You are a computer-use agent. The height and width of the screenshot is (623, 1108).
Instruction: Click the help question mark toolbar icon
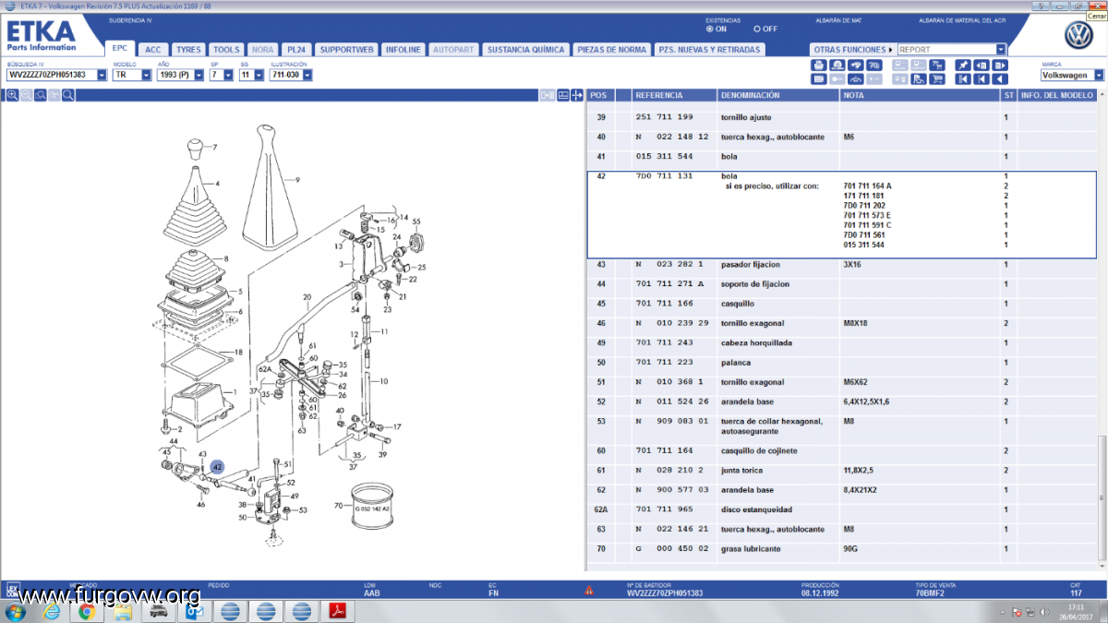[873, 66]
